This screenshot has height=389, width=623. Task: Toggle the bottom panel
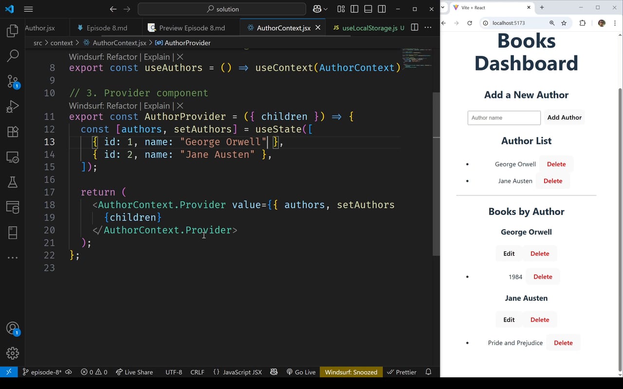pyautogui.click(x=368, y=9)
